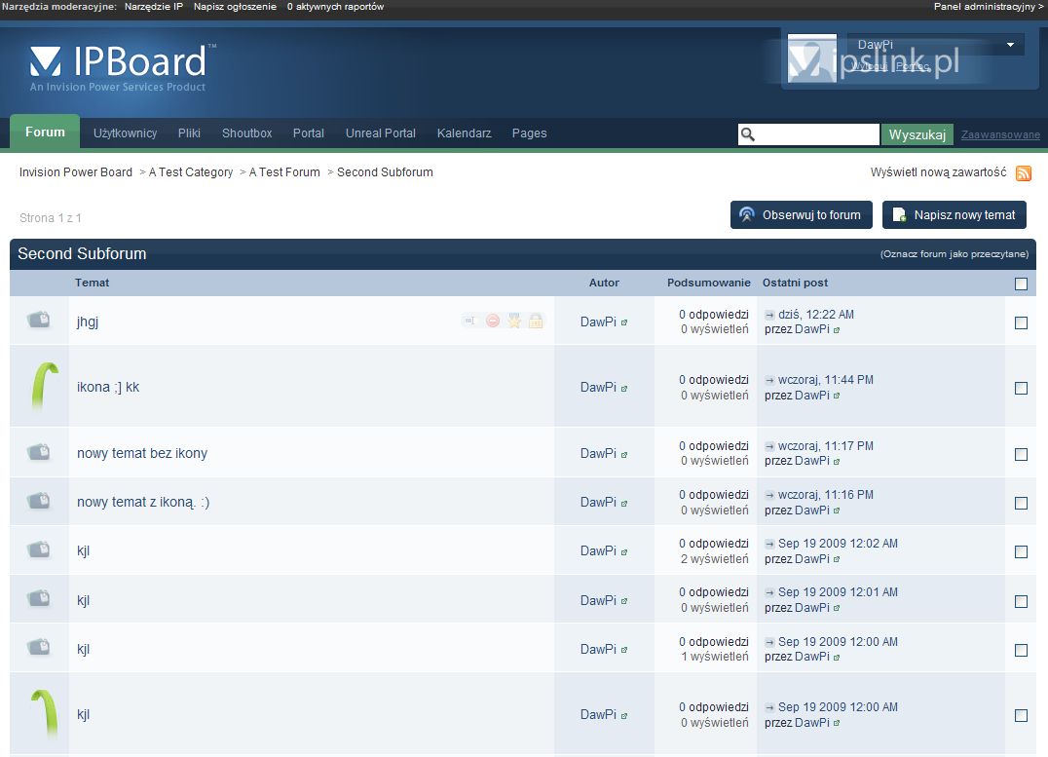Check the checkbox for the jhgj topic
Image resolution: width=1048 pixels, height=757 pixels.
(x=1021, y=322)
